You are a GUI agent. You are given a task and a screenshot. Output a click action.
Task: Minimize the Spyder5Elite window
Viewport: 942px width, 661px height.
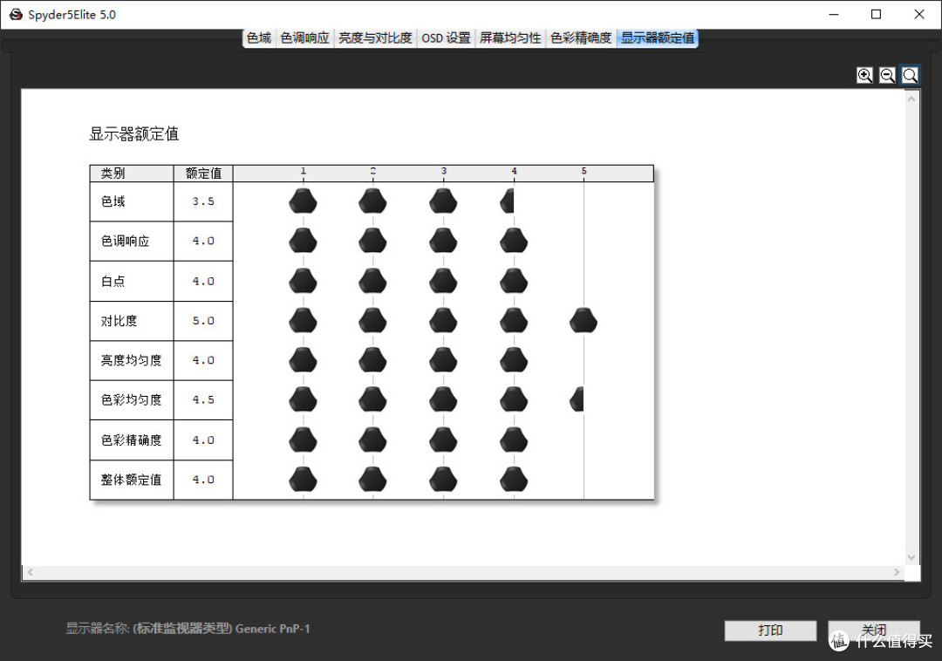coord(833,15)
